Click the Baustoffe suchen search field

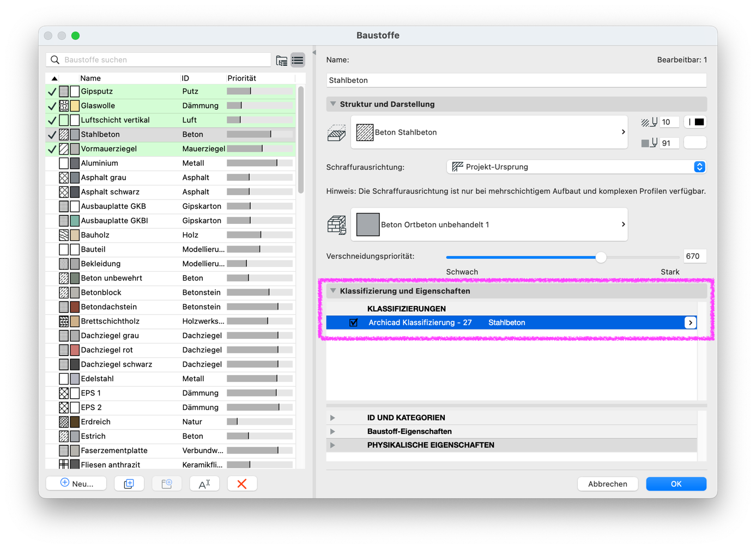pos(159,60)
